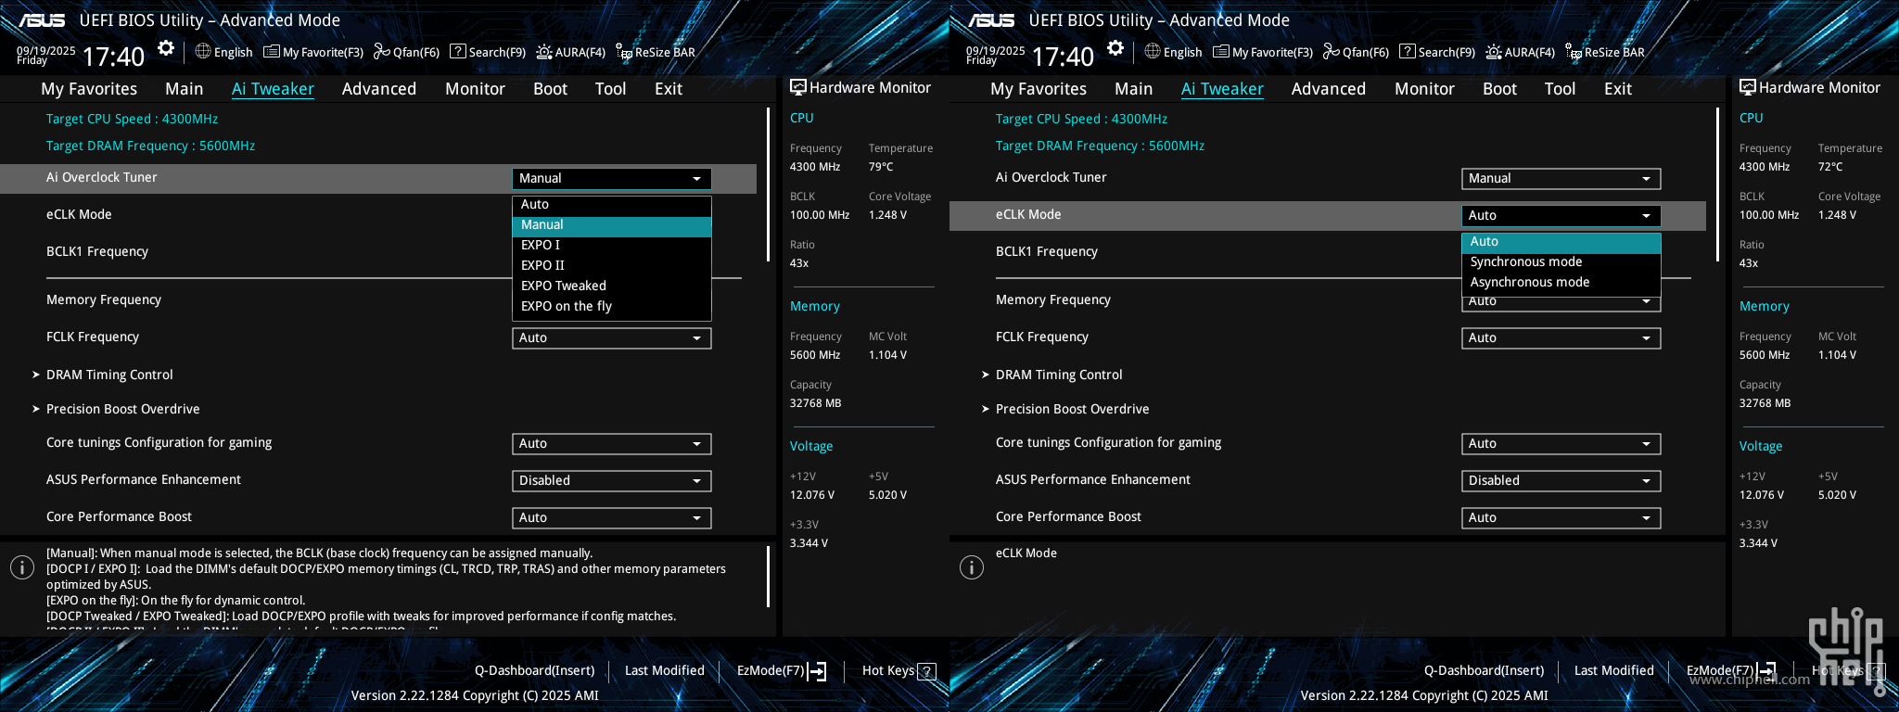Click info icon beside help text, left window
The height and width of the screenshot is (712, 1899).
[x=22, y=567]
